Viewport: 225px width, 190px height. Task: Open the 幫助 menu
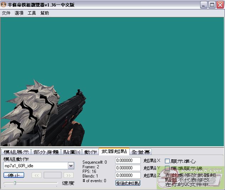tap(45, 13)
